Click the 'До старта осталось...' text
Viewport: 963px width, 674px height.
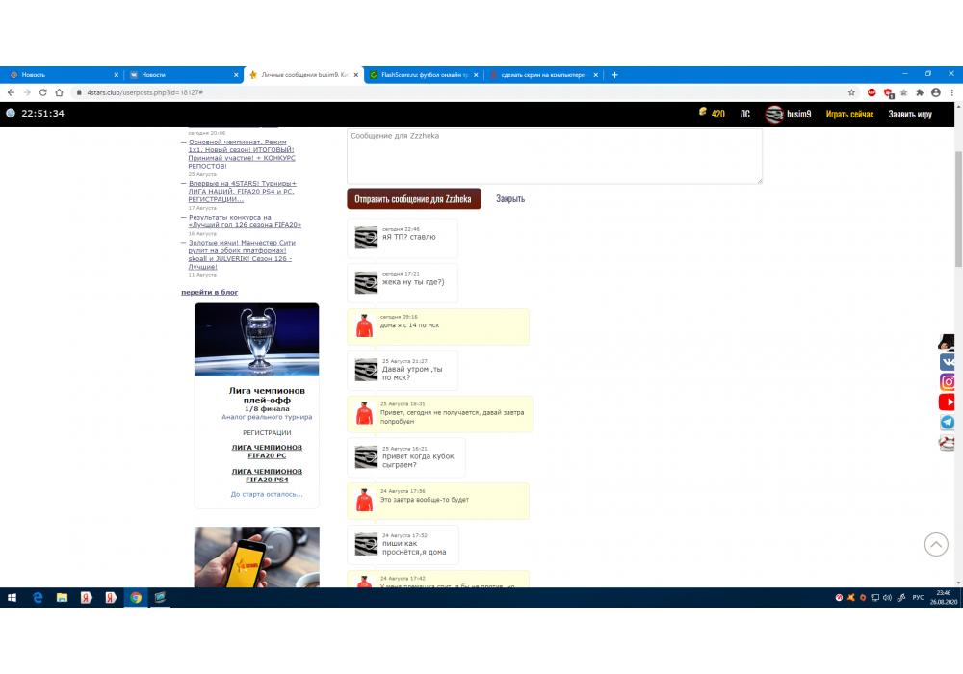click(267, 494)
